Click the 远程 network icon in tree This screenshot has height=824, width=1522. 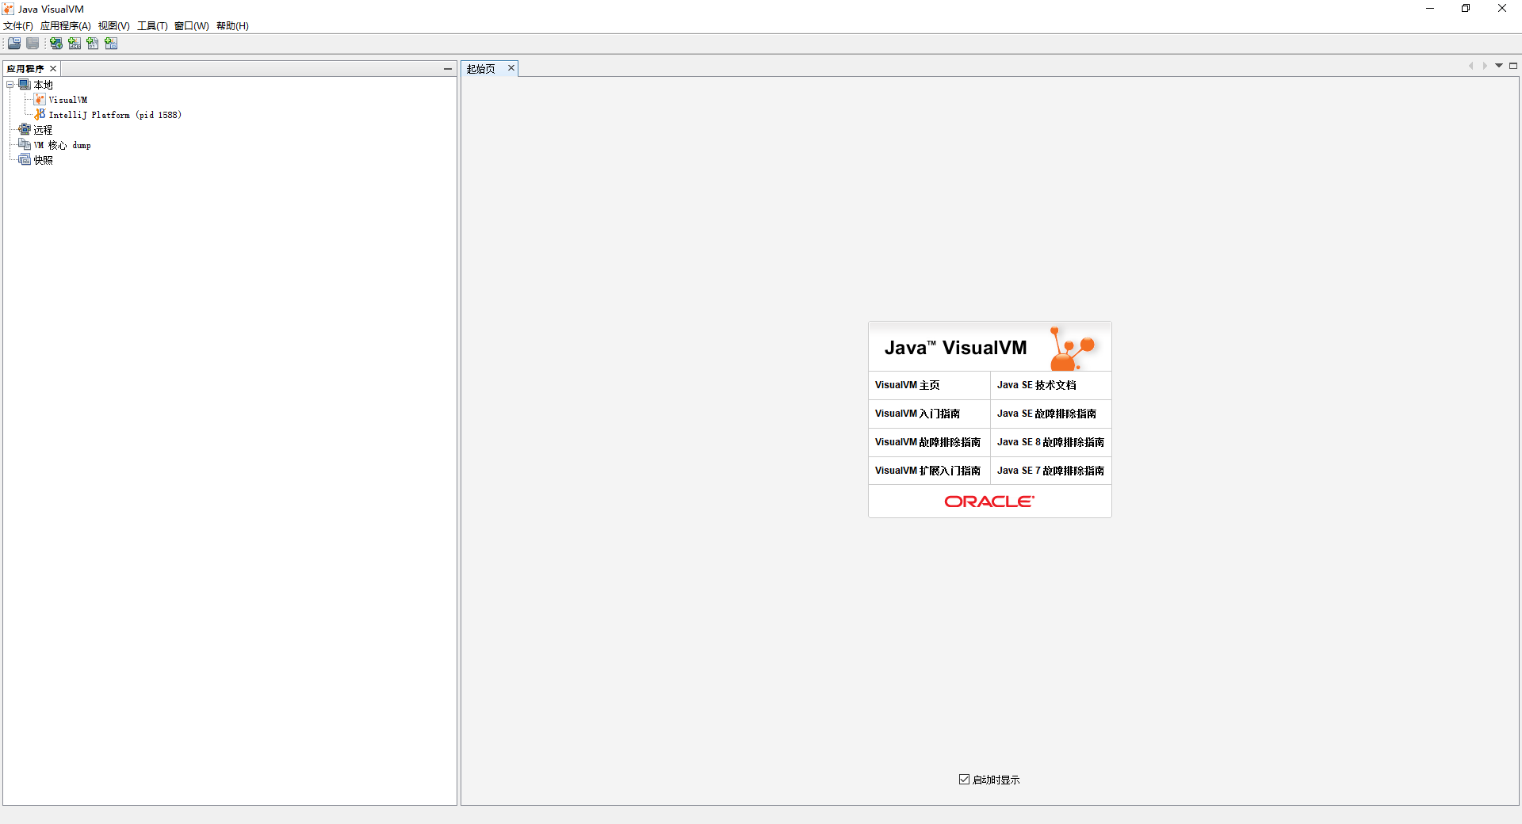coord(25,130)
